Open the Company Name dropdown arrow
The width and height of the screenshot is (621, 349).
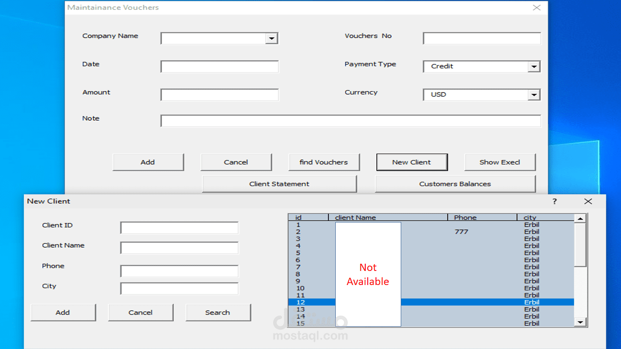click(272, 39)
